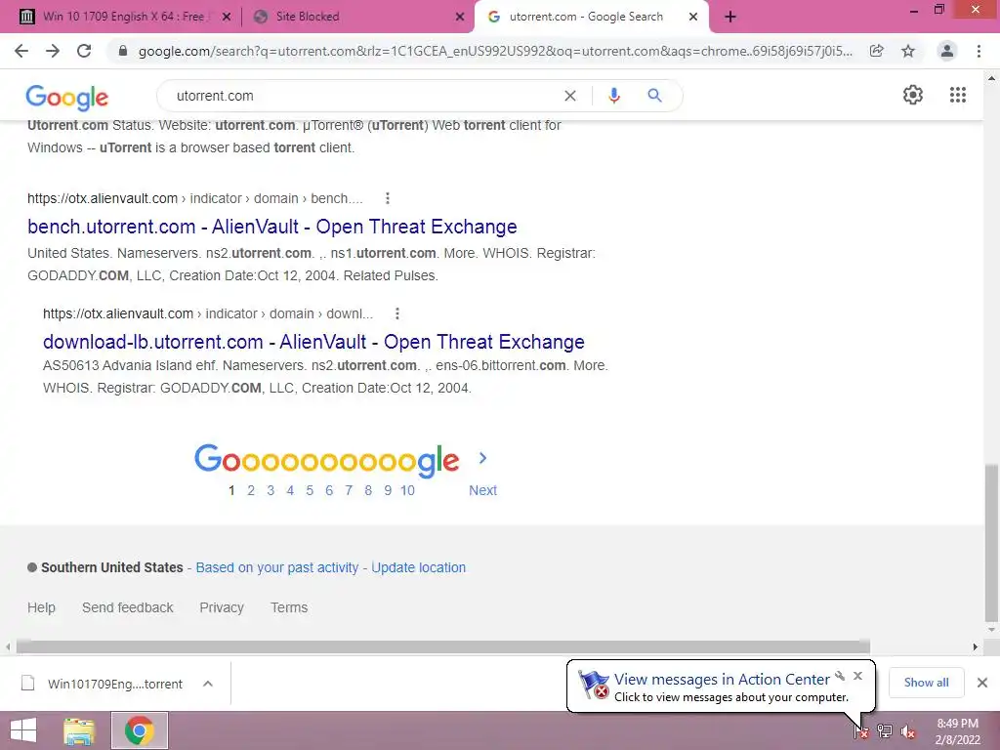Expand options for Win101709Eng torrent download
Viewport: 1000px width, 750px height.
point(208,684)
